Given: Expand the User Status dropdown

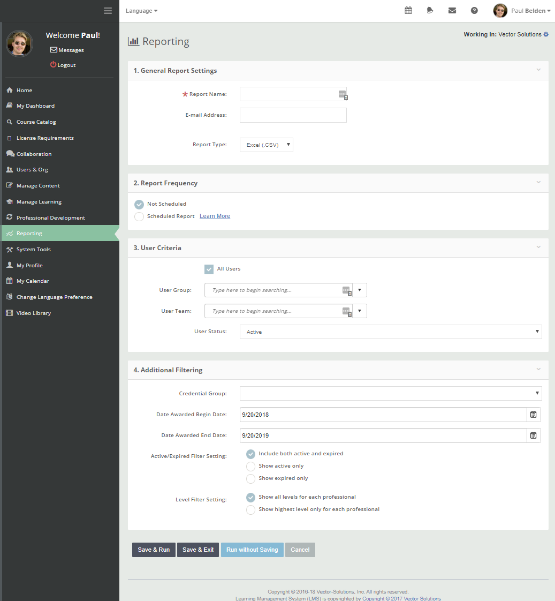Looking at the screenshot, I should pos(390,332).
